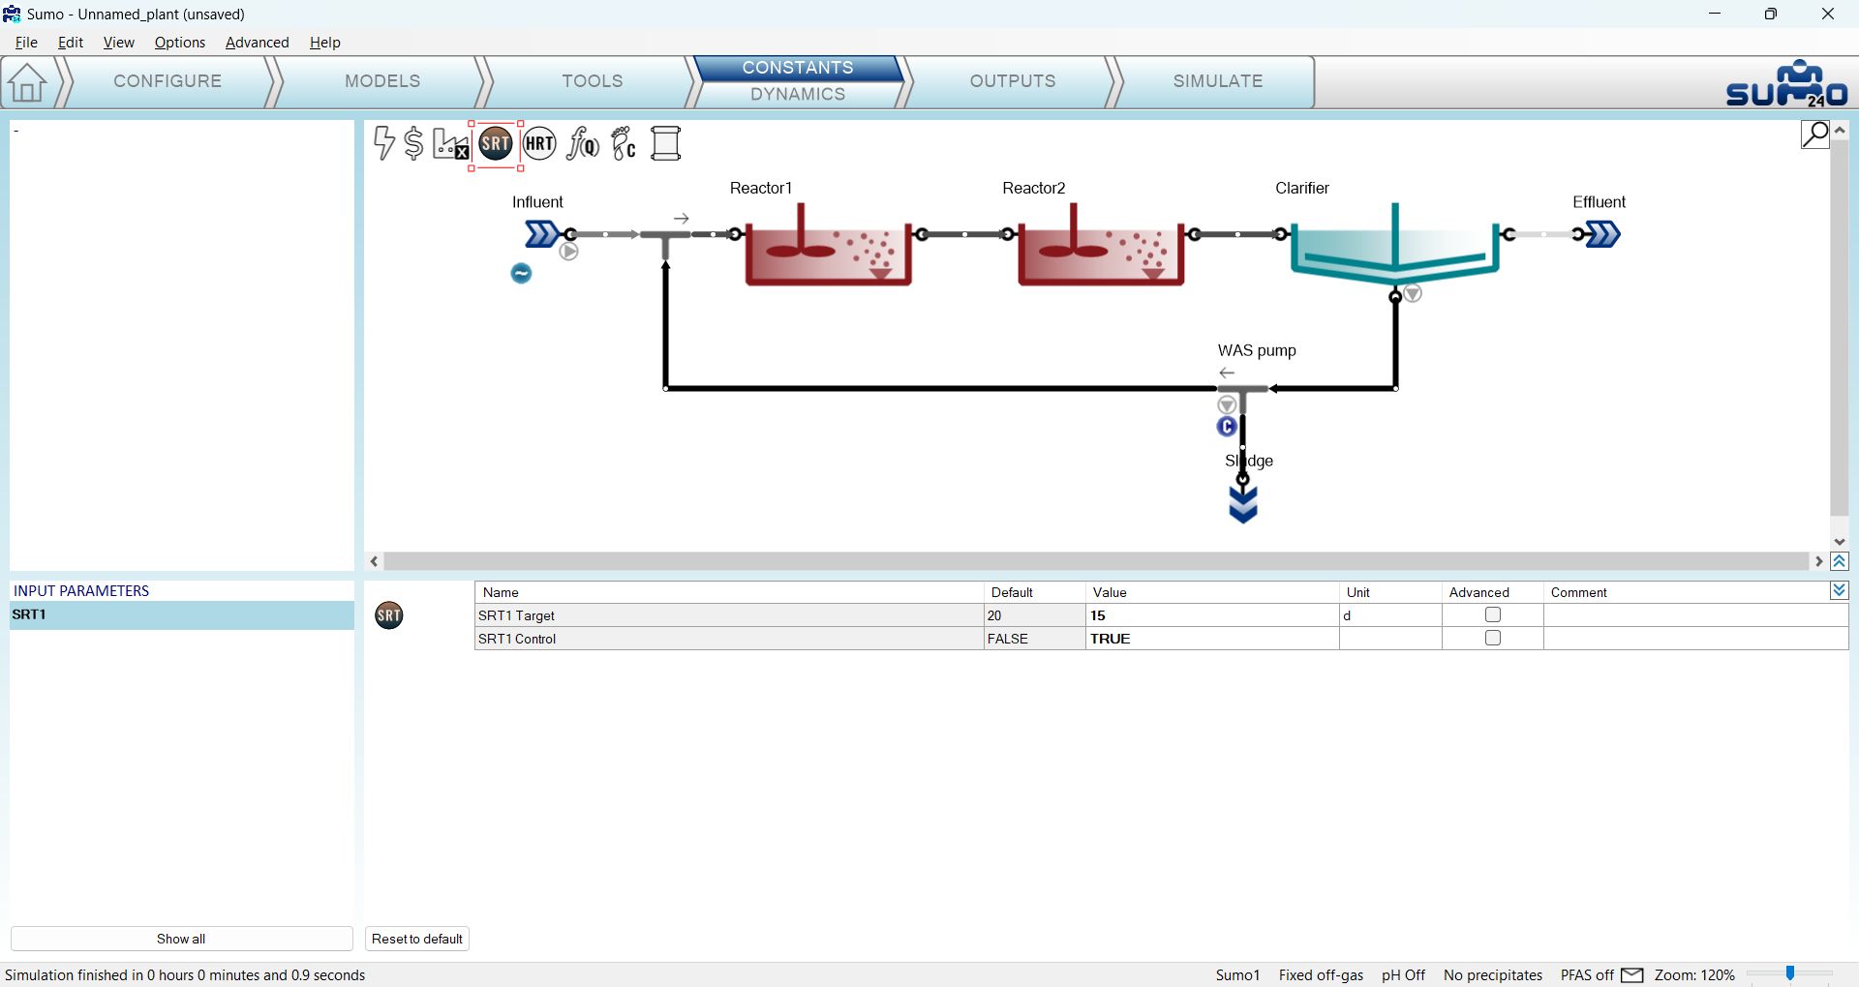Image resolution: width=1859 pixels, height=987 pixels.
Task: Open the f(Q) flow function tool
Action: pyautogui.click(x=583, y=144)
